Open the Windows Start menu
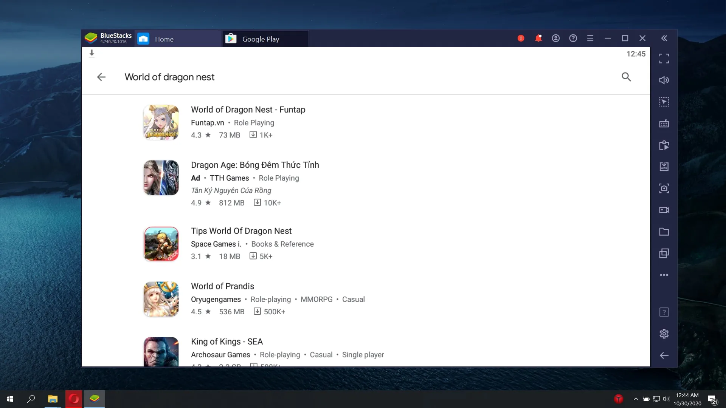Viewport: 726px width, 408px height. pos(10,399)
